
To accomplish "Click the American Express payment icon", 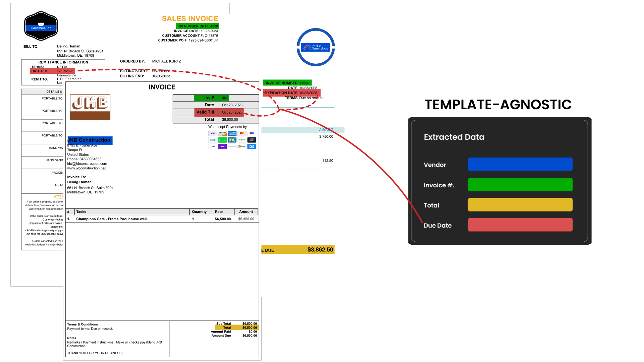I will click(x=232, y=133).
